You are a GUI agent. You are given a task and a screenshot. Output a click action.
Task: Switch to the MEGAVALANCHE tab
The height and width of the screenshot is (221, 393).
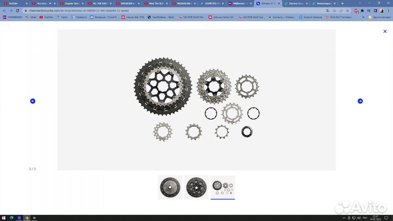click(x=184, y=3)
